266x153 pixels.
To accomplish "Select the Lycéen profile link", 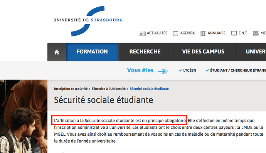I will [x=190, y=70].
